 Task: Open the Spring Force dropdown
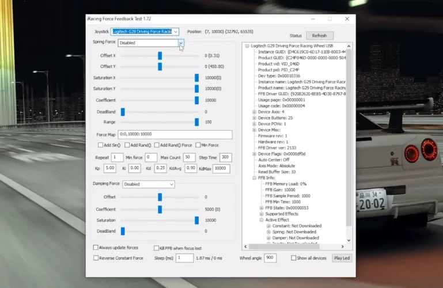click(181, 43)
